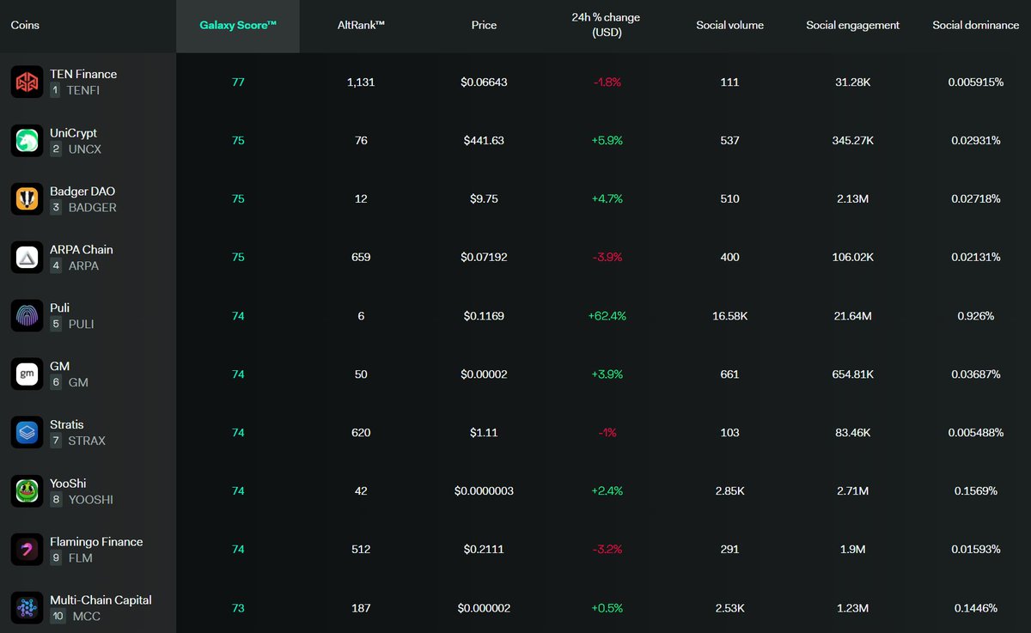
Task: Click TEN Finance Galaxy Score 77
Action: (x=238, y=82)
